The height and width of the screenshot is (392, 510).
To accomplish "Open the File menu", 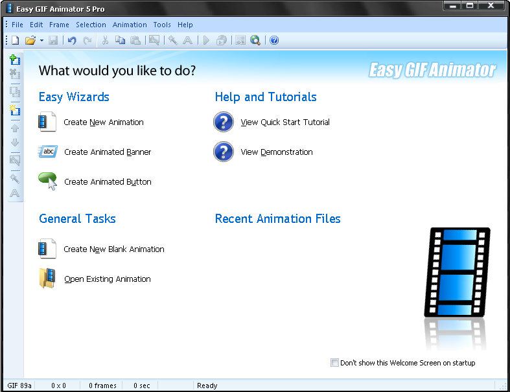I will [17, 25].
